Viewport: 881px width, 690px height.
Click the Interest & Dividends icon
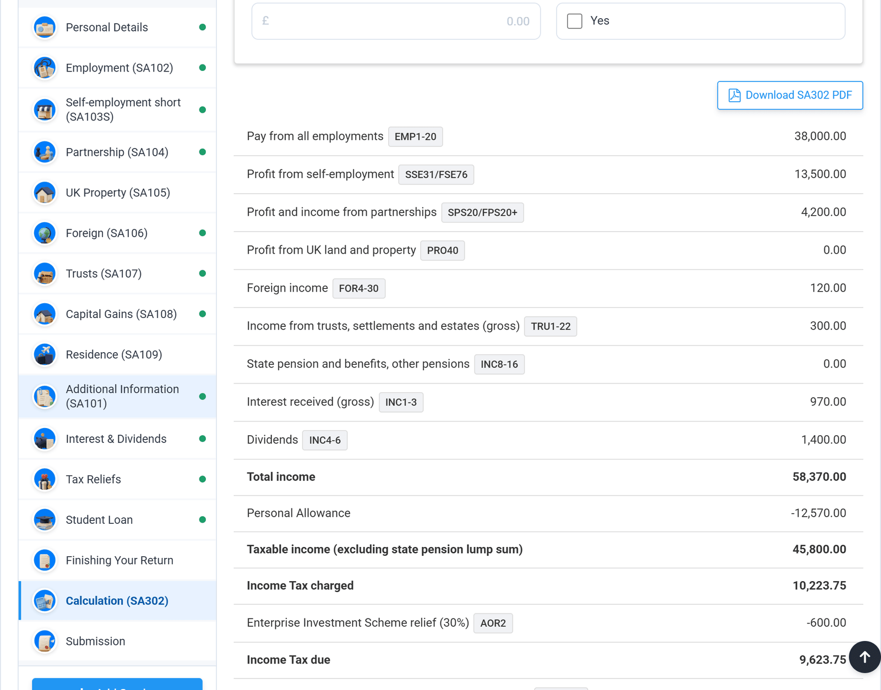(x=45, y=439)
